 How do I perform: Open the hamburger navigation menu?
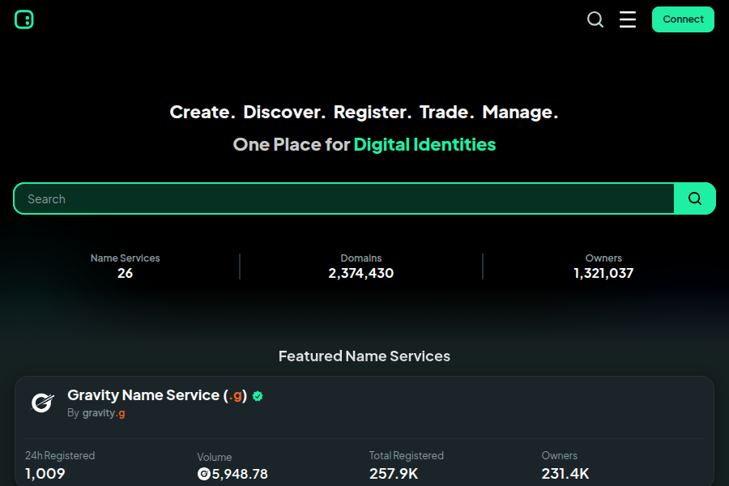coord(628,19)
